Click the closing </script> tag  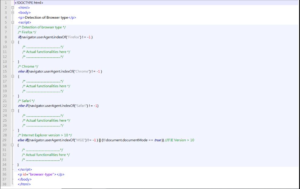(25, 170)
